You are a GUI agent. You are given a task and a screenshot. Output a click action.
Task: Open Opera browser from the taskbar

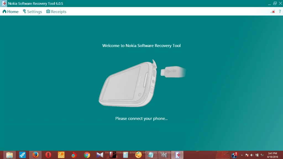pyautogui.click(x=48, y=155)
